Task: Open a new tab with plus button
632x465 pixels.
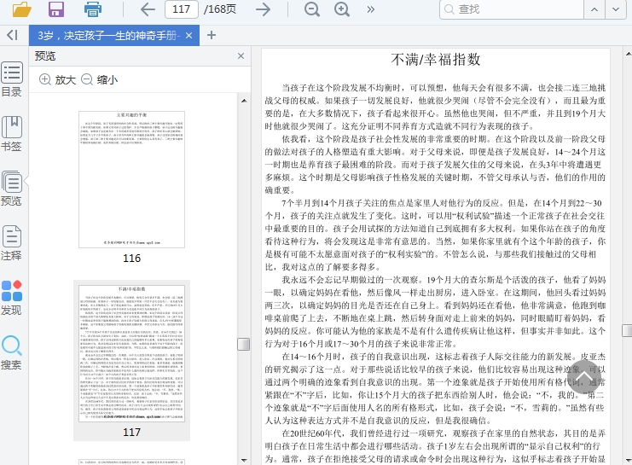Action: click(212, 36)
